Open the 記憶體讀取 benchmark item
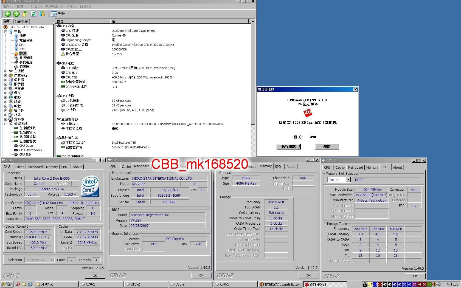This screenshot has width=461, height=288. pyautogui.click(x=27, y=128)
